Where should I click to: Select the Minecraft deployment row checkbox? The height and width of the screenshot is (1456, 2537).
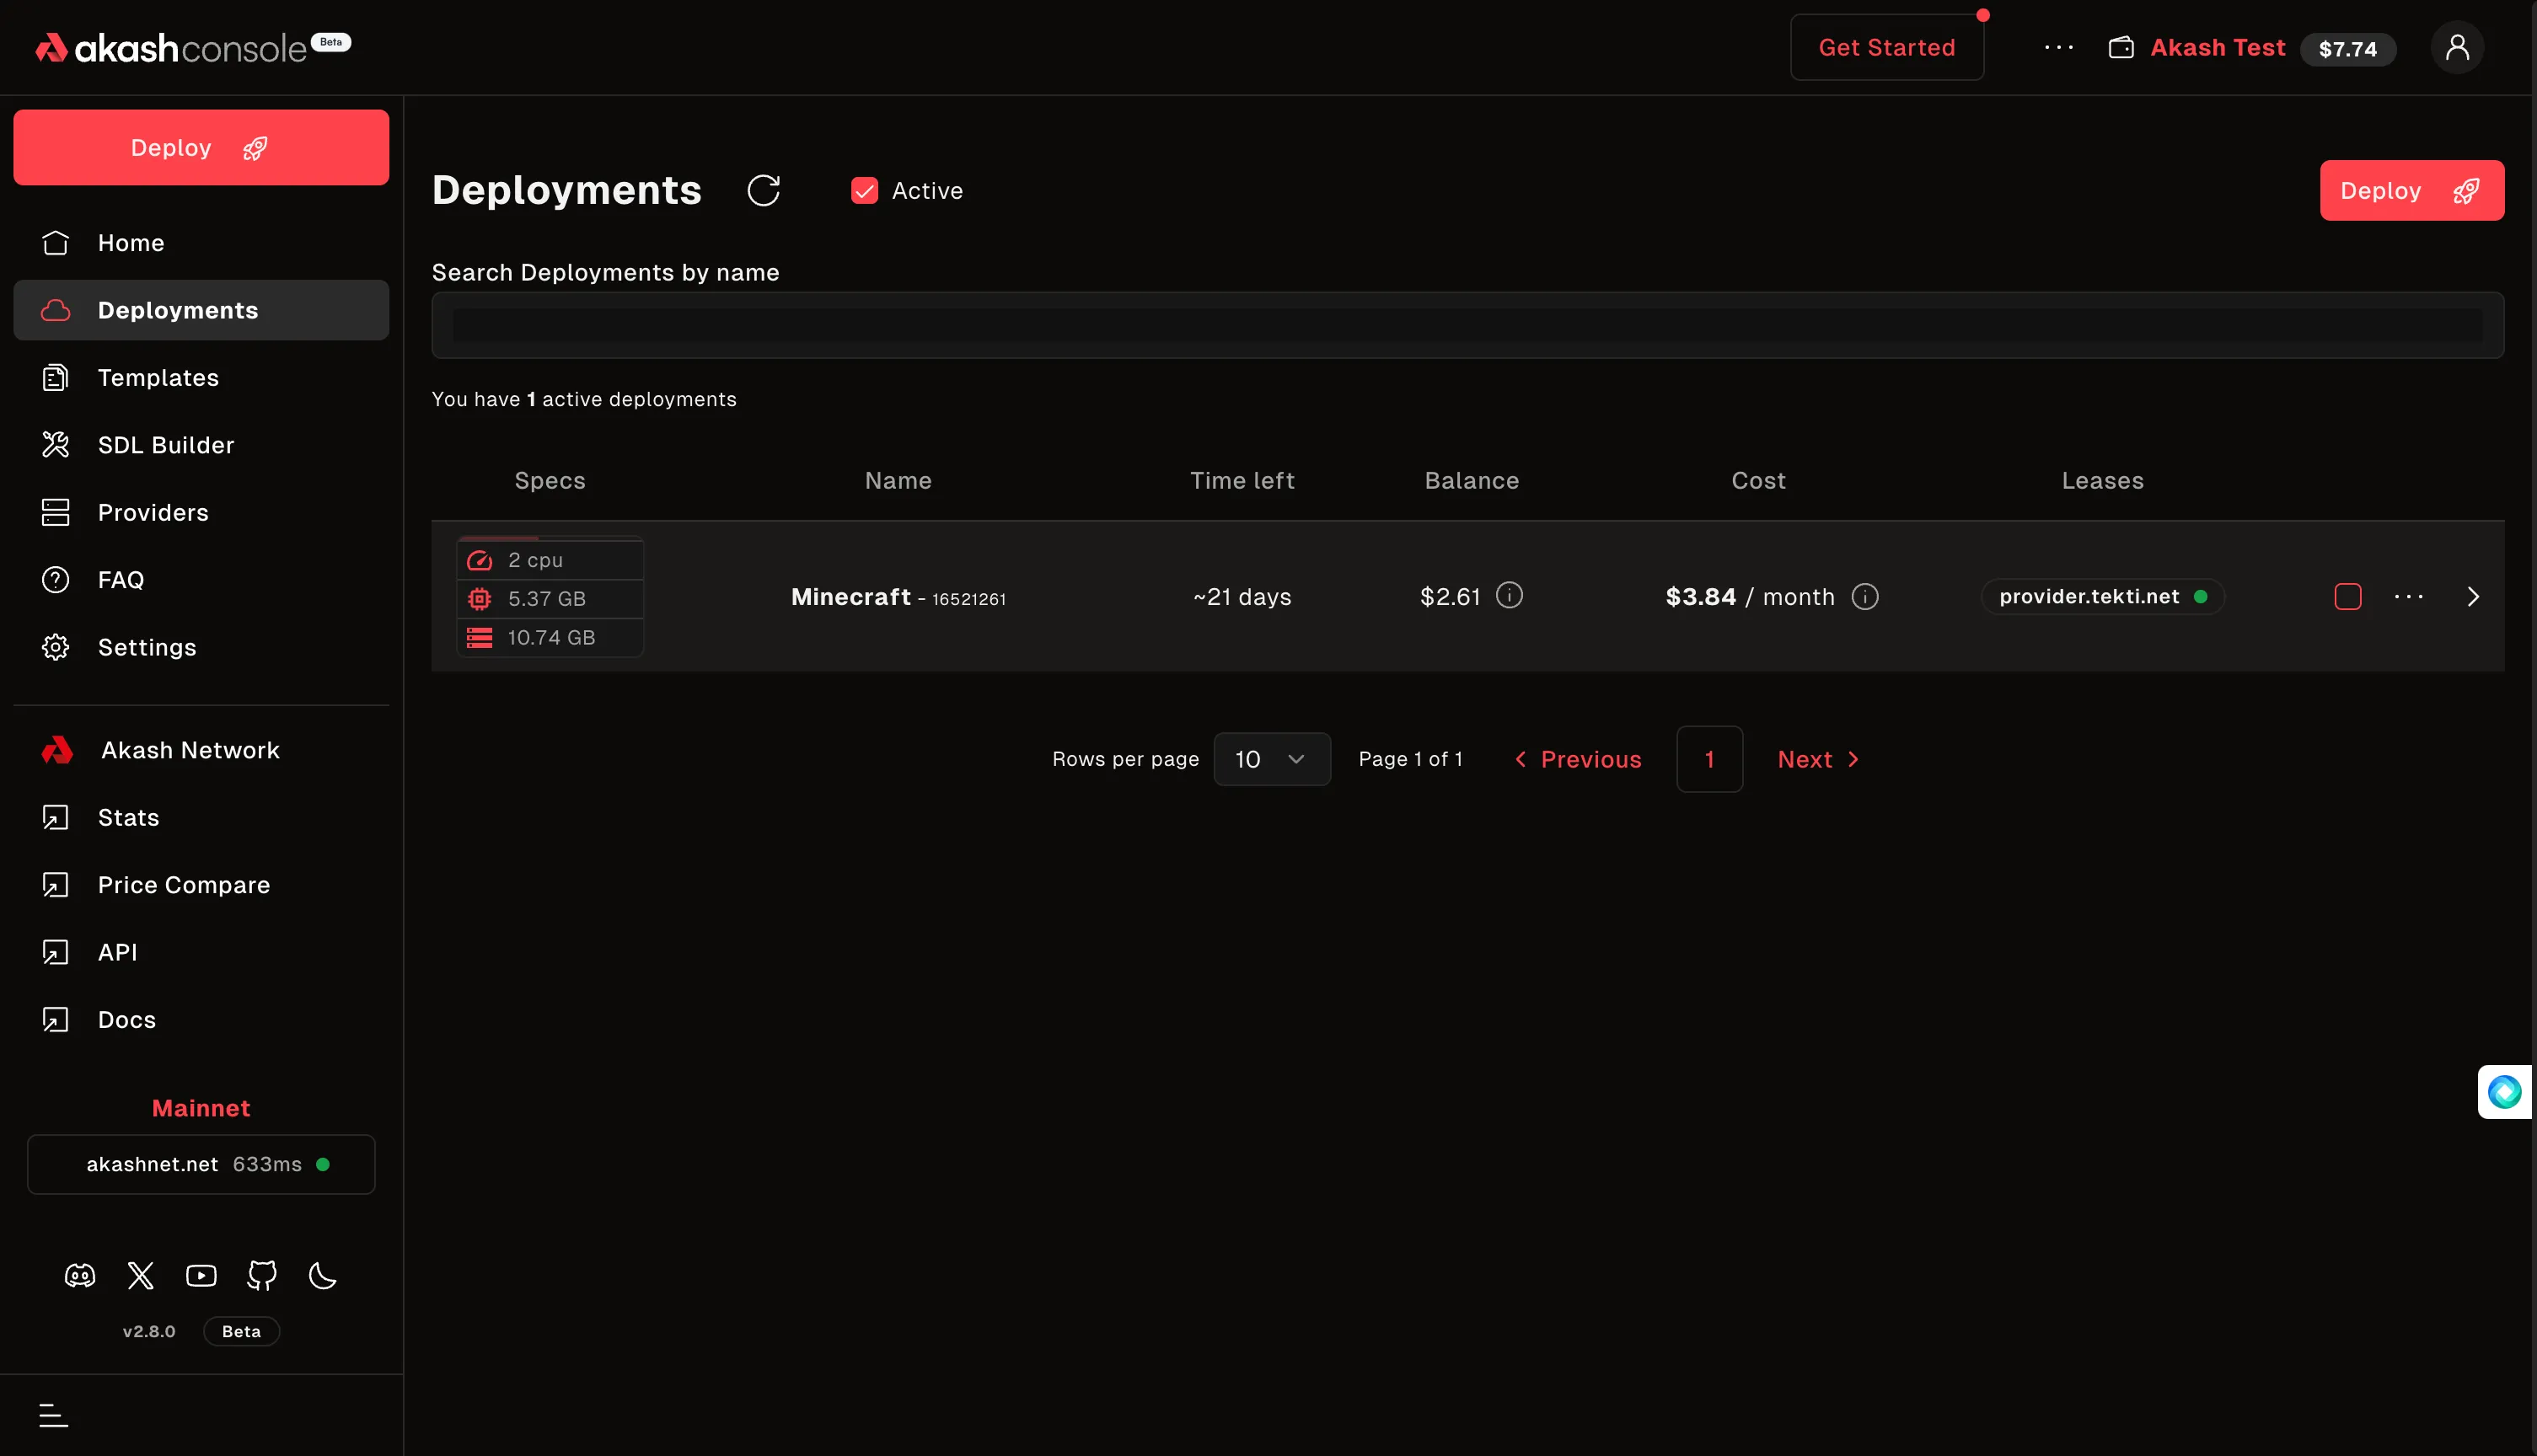click(x=2347, y=597)
